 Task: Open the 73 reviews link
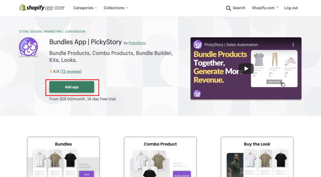point(71,71)
